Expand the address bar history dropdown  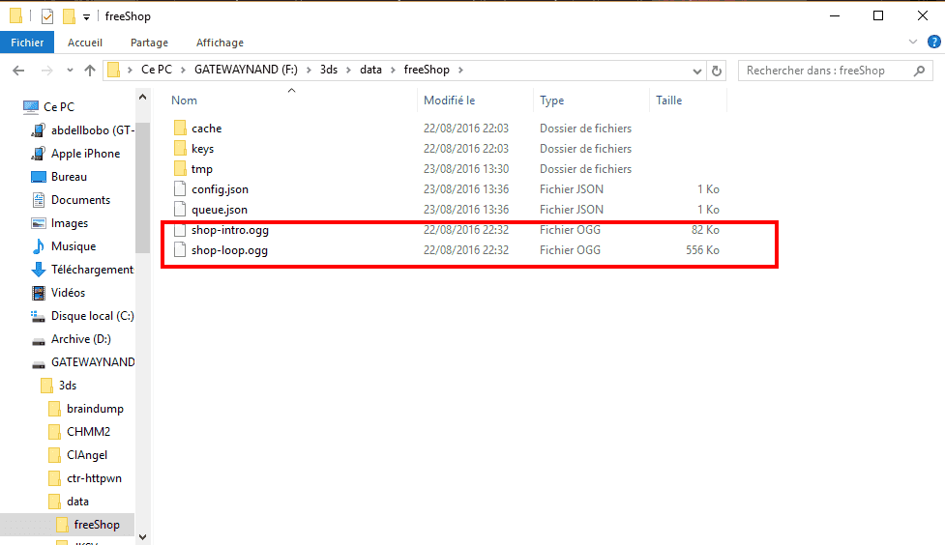697,72
